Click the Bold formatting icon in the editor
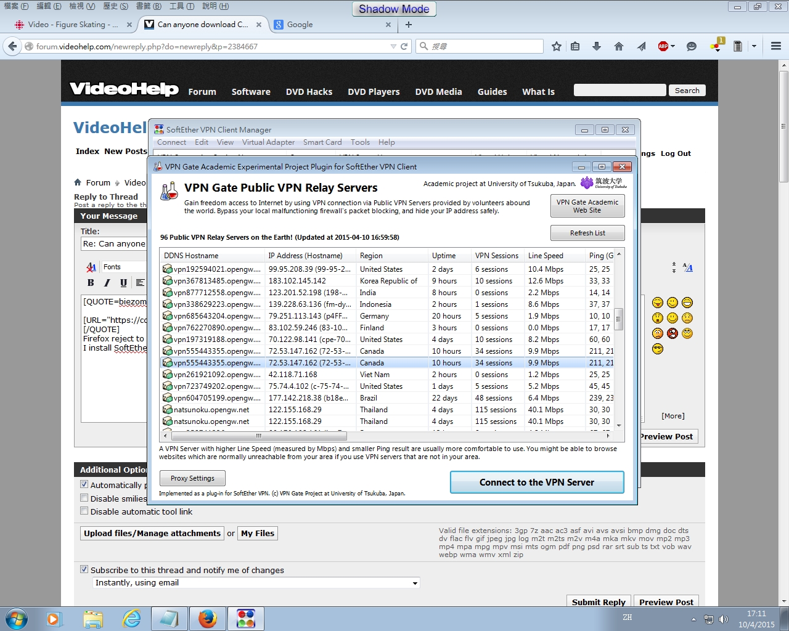Viewport: 789px width, 631px height. tap(91, 283)
